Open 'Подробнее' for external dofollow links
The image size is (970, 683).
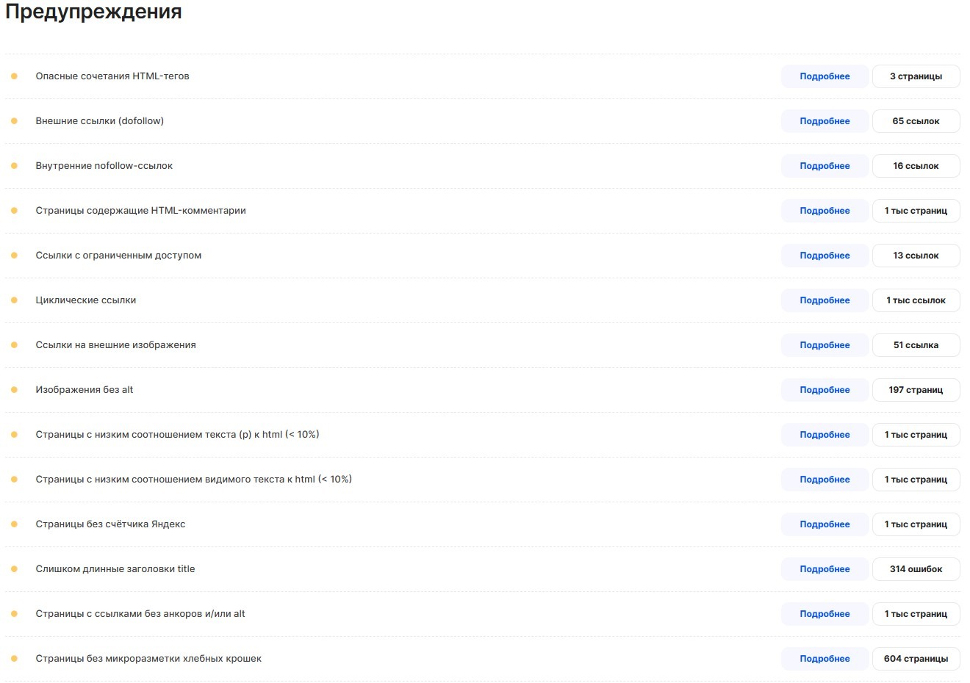[824, 121]
